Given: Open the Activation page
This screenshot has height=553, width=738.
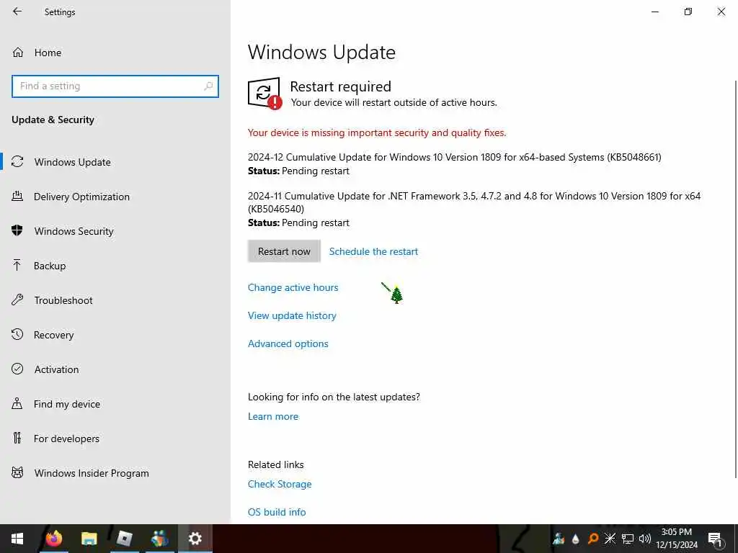Looking at the screenshot, I should pos(56,369).
